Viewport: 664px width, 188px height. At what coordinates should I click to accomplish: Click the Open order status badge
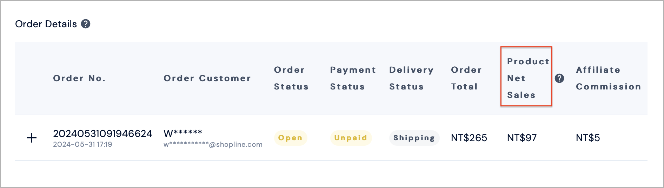(x=291, y=138)
